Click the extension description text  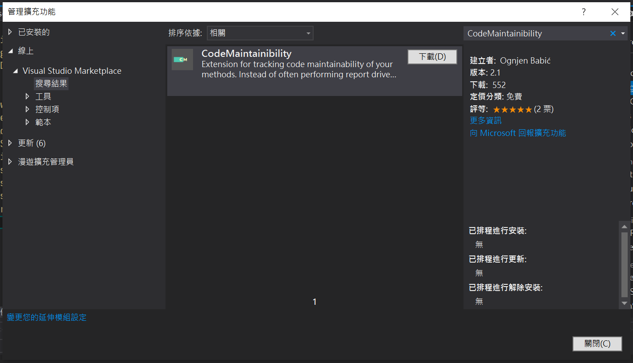click(299, 69)
